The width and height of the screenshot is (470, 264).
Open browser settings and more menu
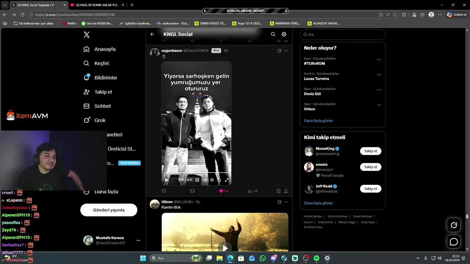[440, 15]
